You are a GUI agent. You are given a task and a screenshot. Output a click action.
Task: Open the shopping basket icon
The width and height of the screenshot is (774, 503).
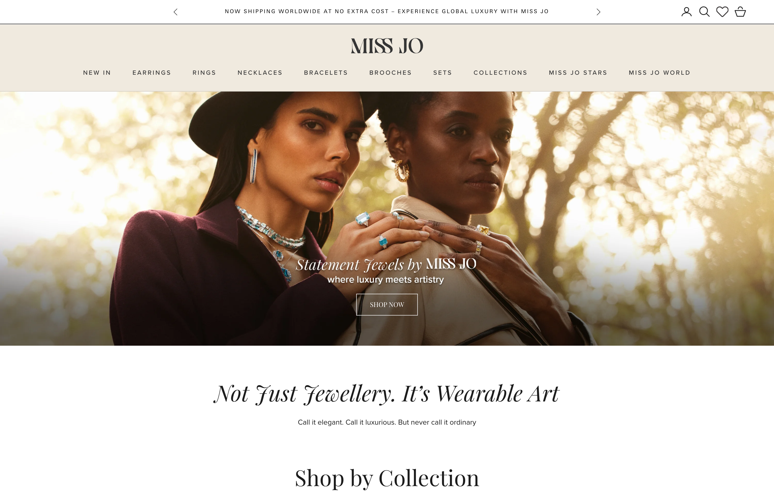[x=740, y=12]
